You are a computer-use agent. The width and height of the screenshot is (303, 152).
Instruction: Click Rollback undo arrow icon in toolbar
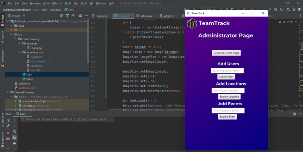tap(281, 9)
